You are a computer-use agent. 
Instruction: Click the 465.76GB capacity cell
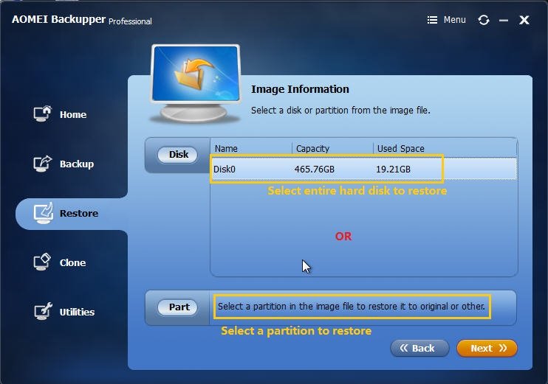(x=315, y=170)
